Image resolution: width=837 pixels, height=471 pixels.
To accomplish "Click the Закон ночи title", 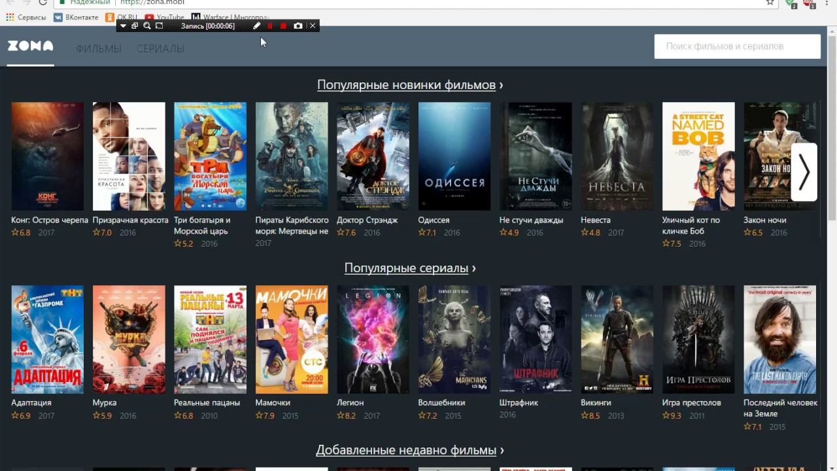I will 765,220.
